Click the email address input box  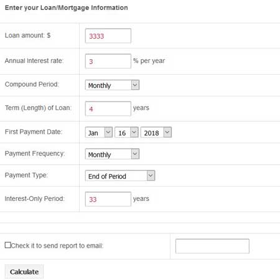coord(212,246)
